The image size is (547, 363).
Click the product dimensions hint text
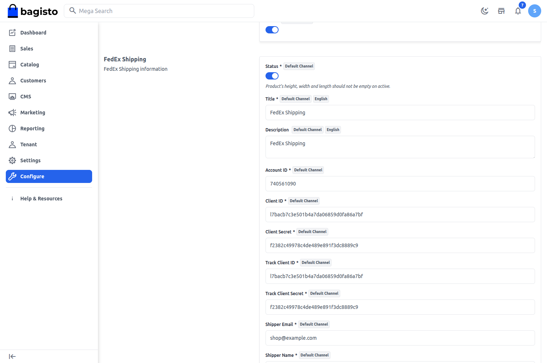point(328,86)
